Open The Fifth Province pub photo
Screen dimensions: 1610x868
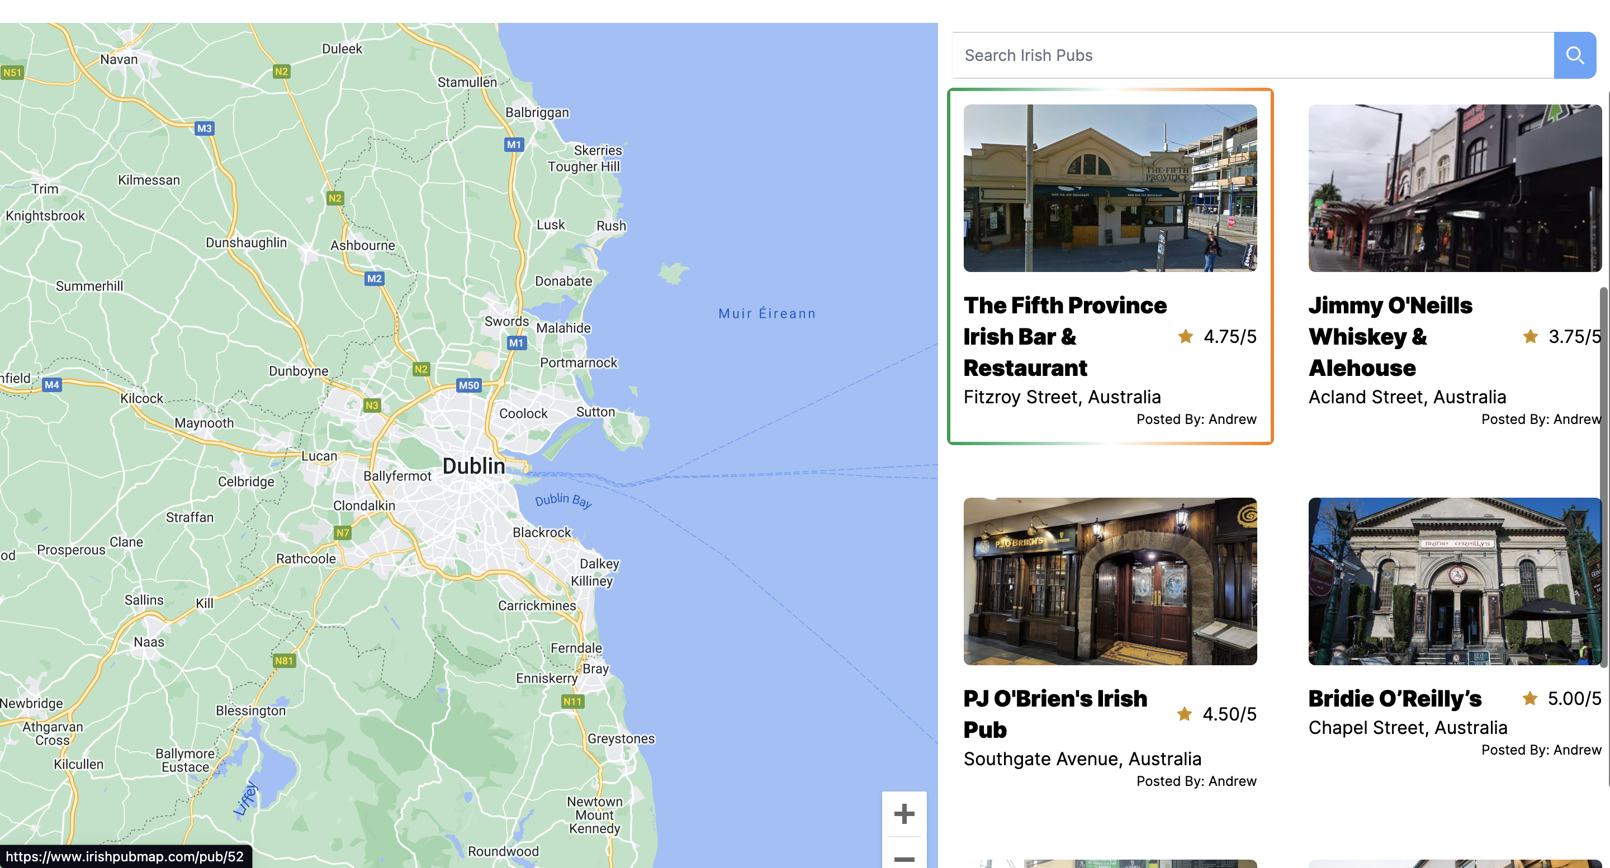[1110, 188]
